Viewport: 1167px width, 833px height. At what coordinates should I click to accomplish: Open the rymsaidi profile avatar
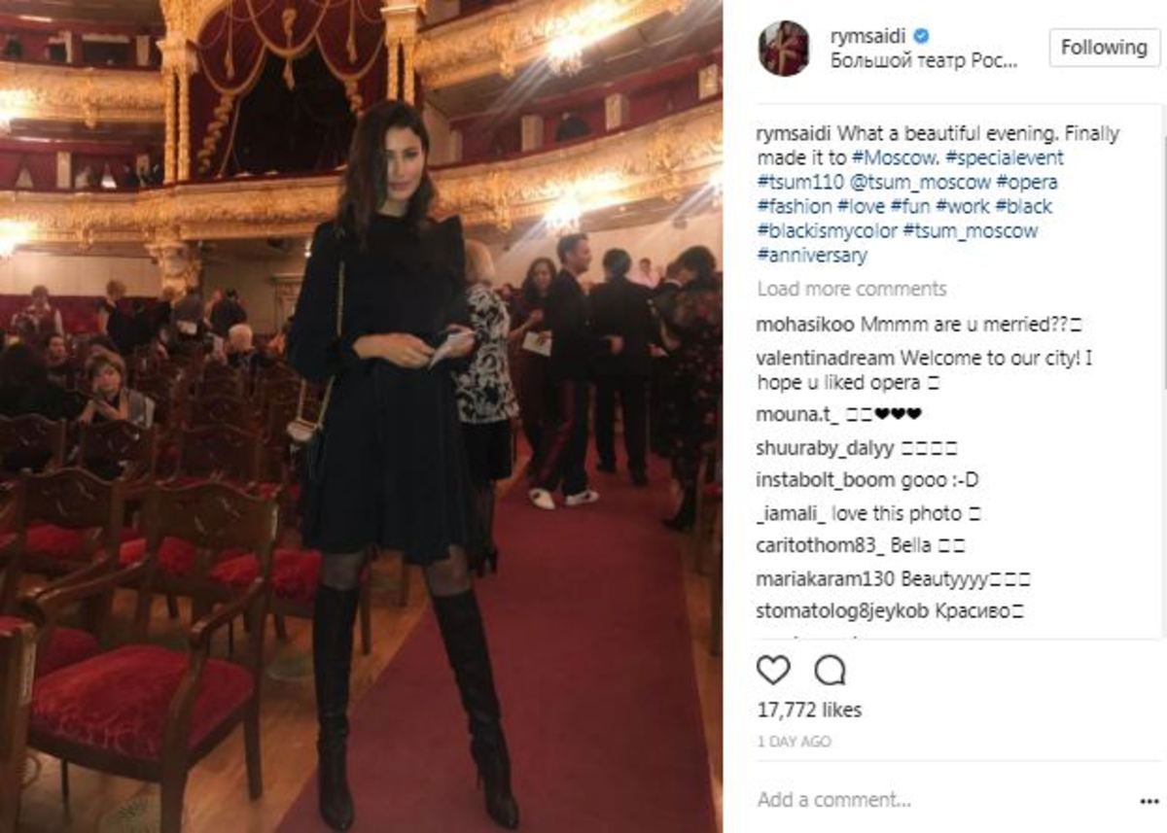point(784,48)
